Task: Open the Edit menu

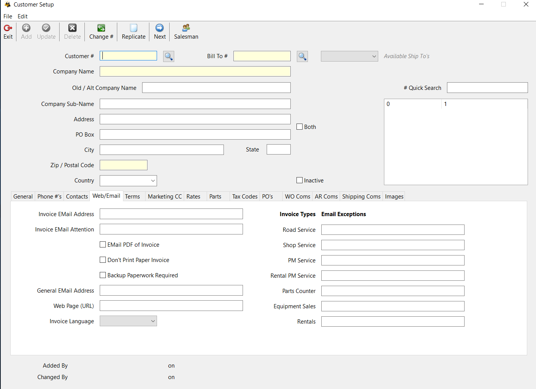Action: pyautogui.click(x=23, y=16)
